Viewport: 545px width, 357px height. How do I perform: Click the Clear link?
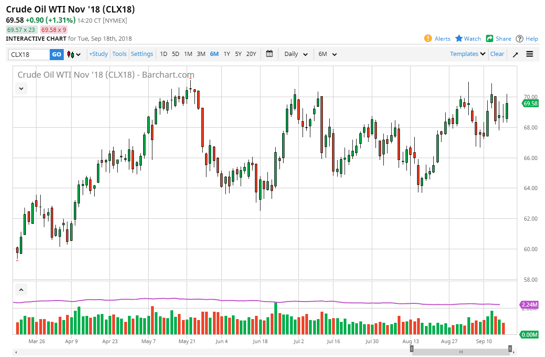[497, 54]
